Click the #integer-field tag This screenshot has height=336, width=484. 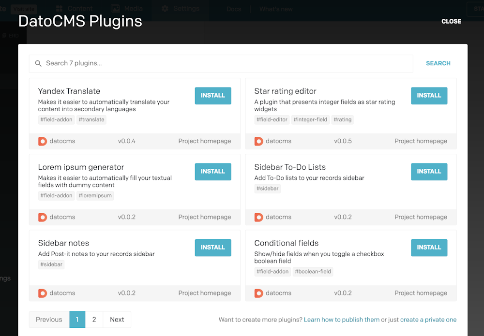click(310, 119)
